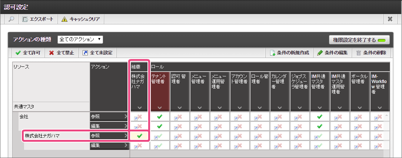Image resolution: width=402 pixels, height=158 pixels.
Task: Toggle highlighted 株式会社ナガハマ 参照 organization cell
Action: pyautogui.click(x=139, y=136)
